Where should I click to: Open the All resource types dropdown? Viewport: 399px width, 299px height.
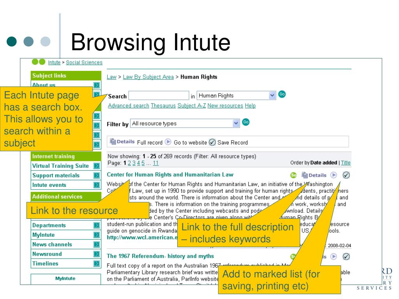pyautogui.click(x=185, y=123)
